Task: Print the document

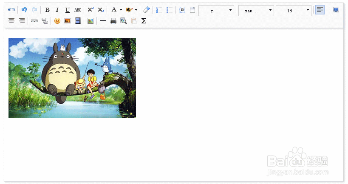Action: tap(113, 21)
